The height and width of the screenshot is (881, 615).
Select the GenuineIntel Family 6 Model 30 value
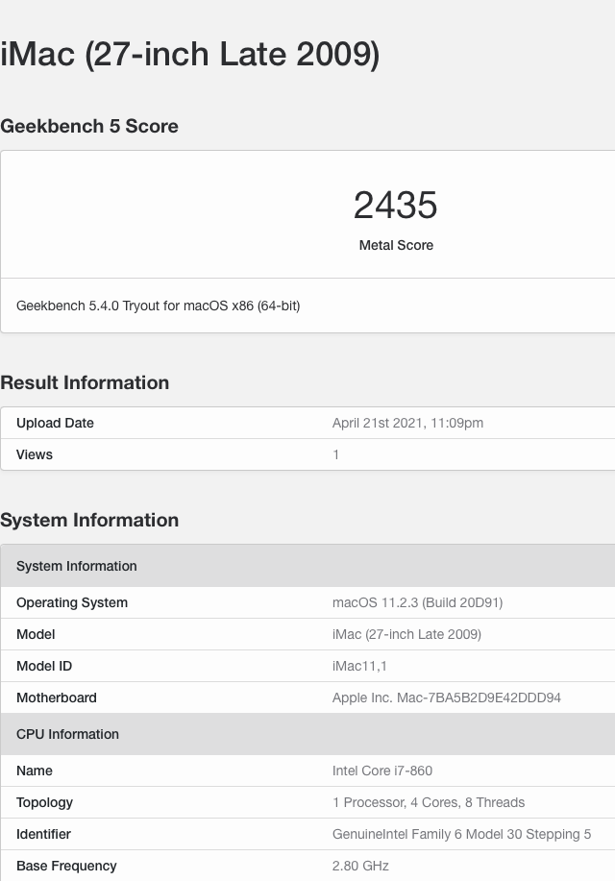coord(461,834)
